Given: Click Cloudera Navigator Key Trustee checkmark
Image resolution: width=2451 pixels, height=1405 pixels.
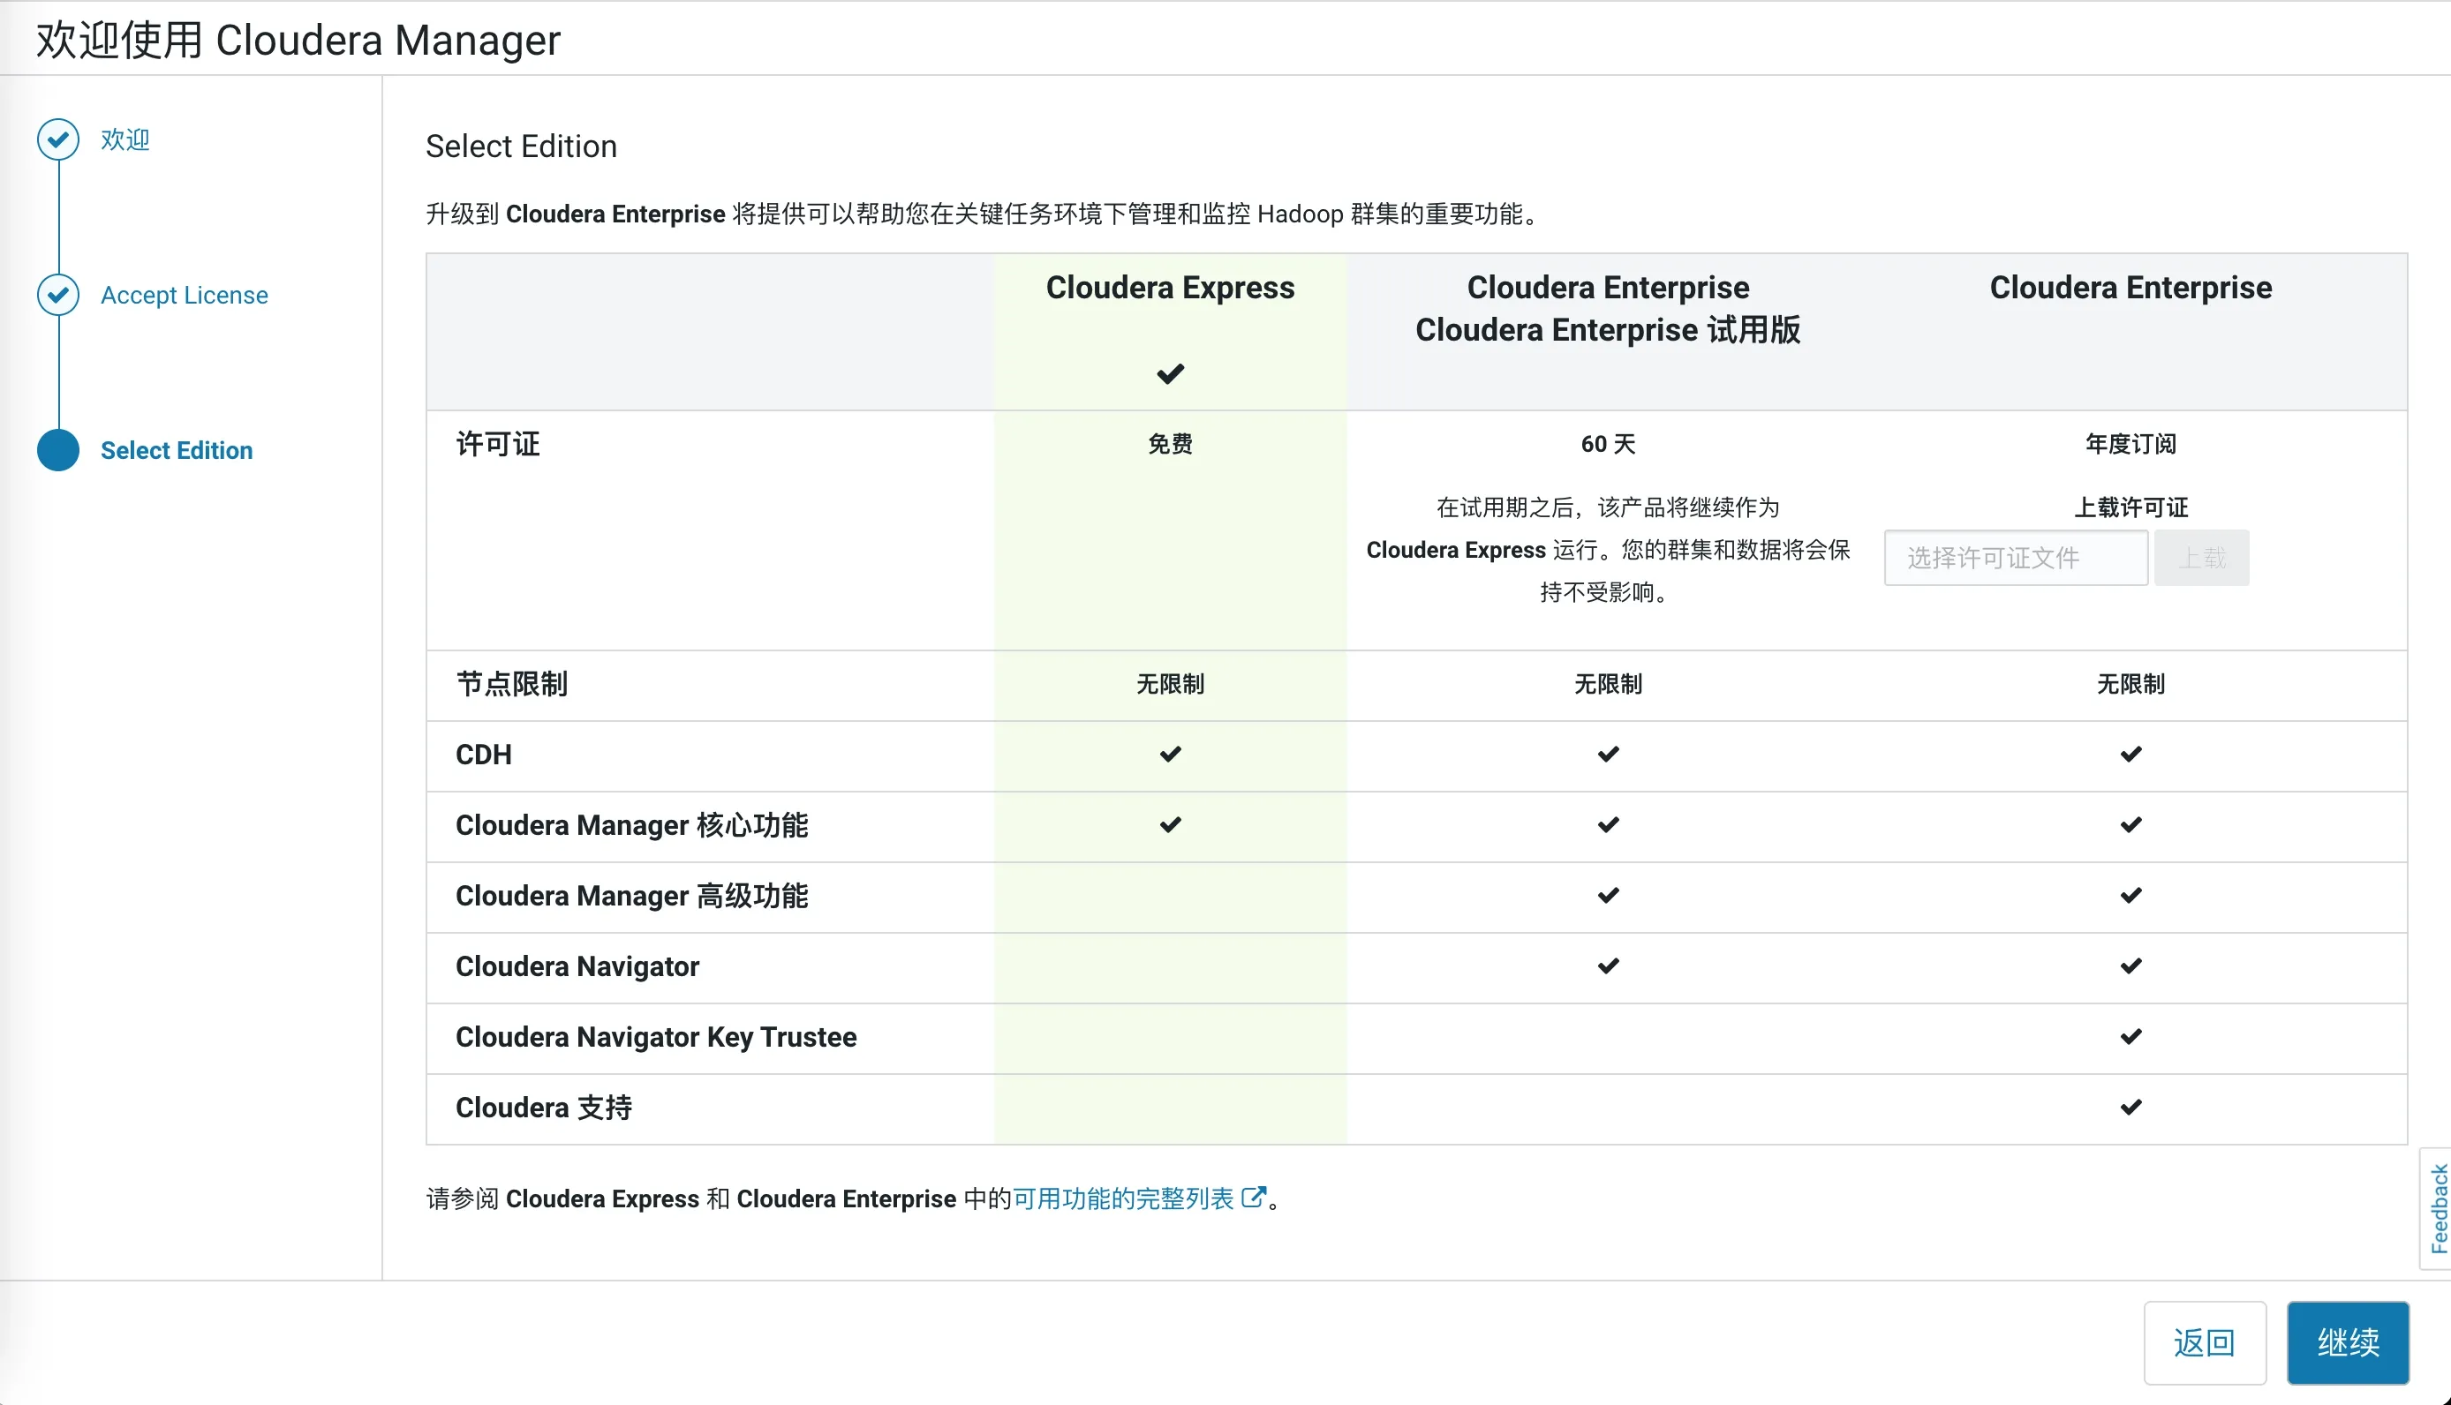Looking at the screenshot, I should 2130,1036.
